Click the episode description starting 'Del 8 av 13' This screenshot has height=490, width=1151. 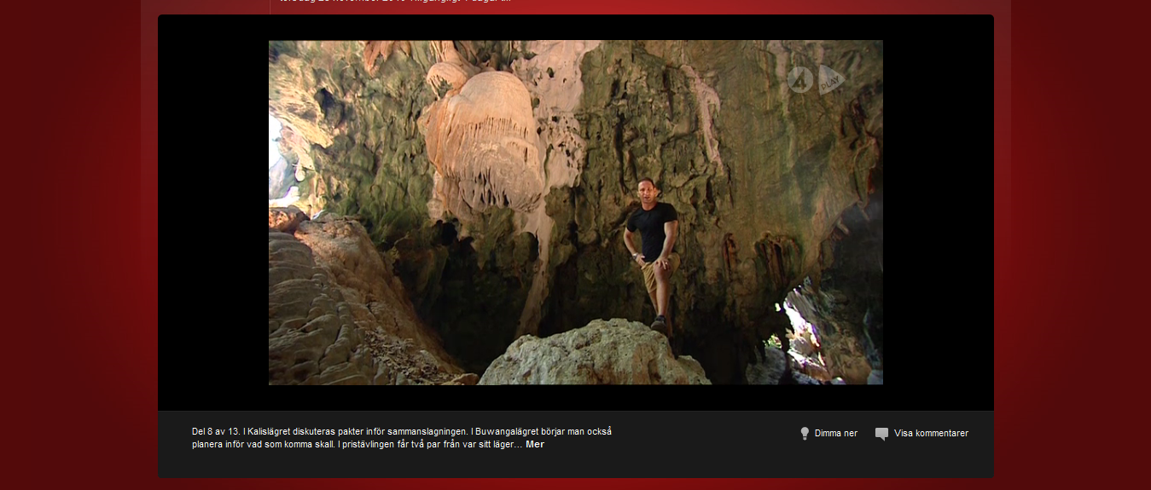pyautogui.click(x=403, y=438)
